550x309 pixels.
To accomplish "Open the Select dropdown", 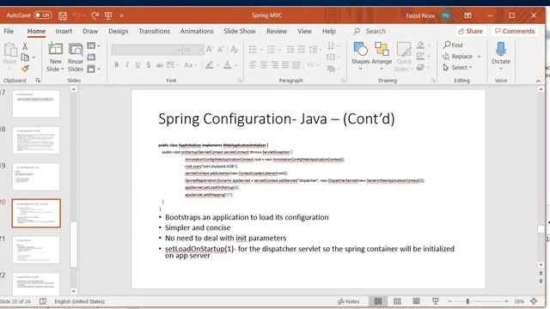I will point(458,67).
